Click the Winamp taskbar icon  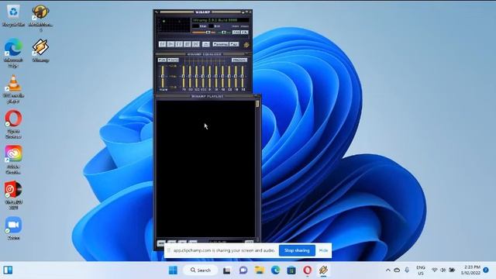(323, 270)
